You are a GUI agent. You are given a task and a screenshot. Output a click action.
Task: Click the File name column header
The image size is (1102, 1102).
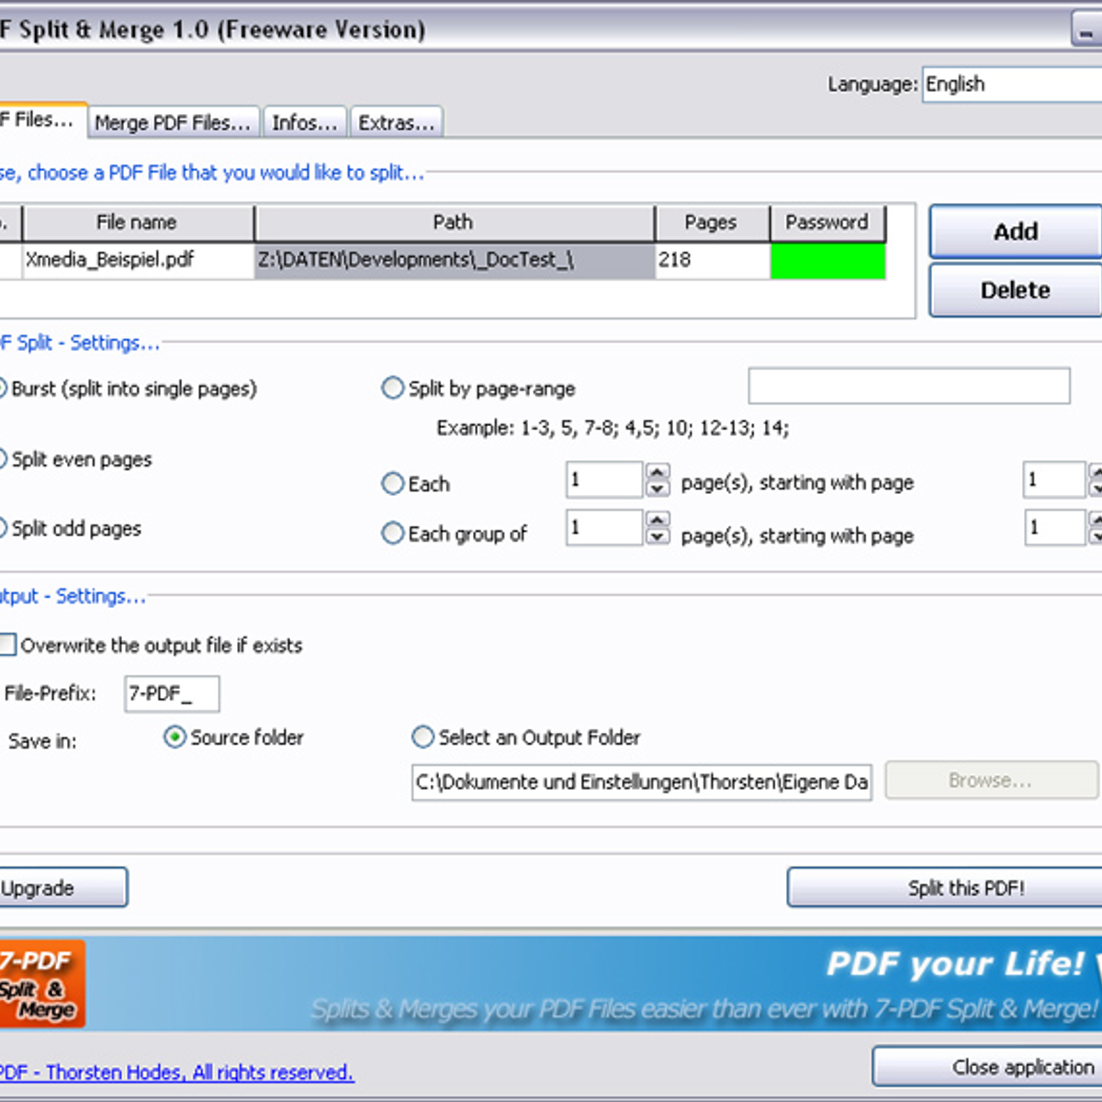(x=138, y=222)
